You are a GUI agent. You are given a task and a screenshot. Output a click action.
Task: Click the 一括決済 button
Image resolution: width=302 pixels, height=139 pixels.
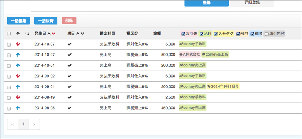46,21
